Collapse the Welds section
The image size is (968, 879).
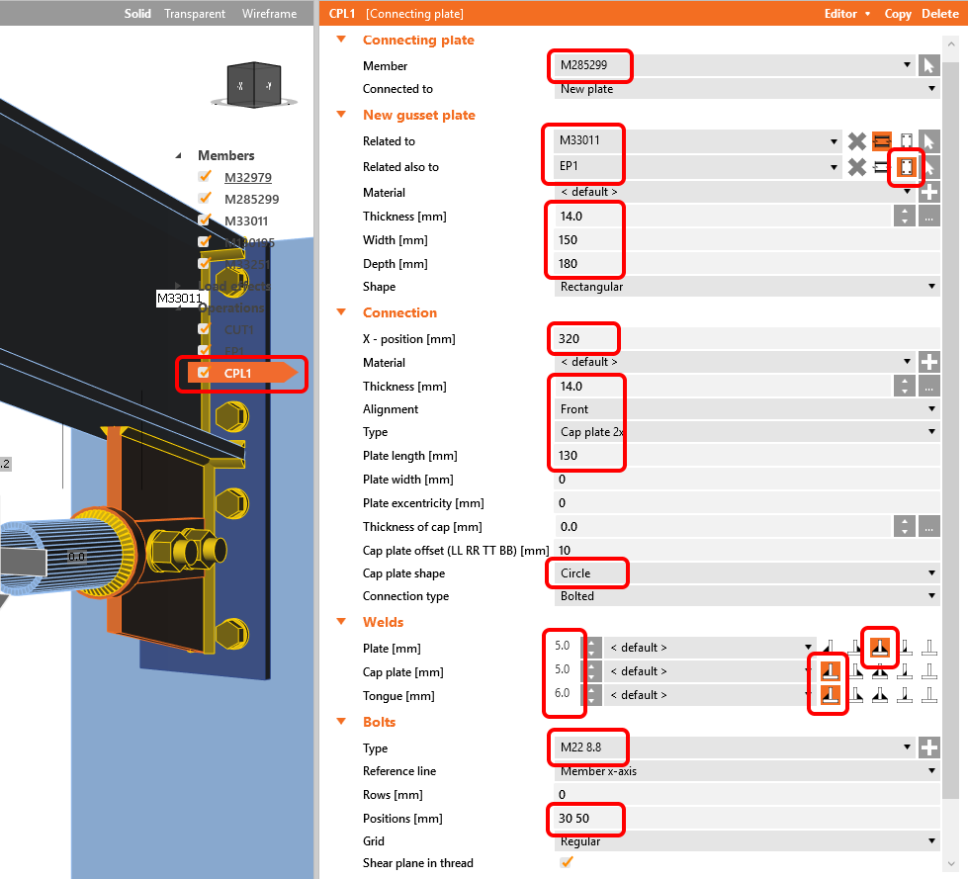point(341,621)
